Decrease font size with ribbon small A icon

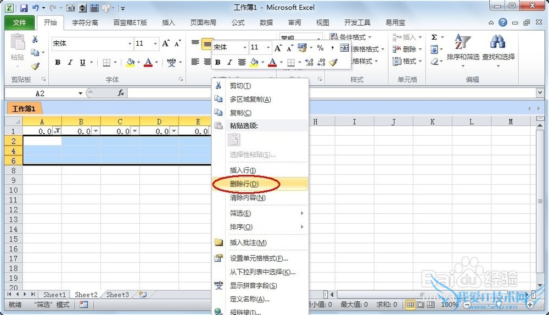coord(177,43)
